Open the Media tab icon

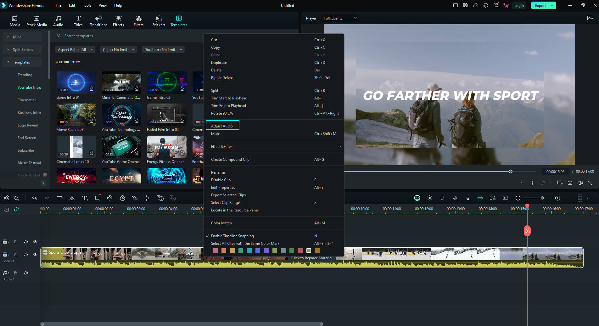pos(15,21)
